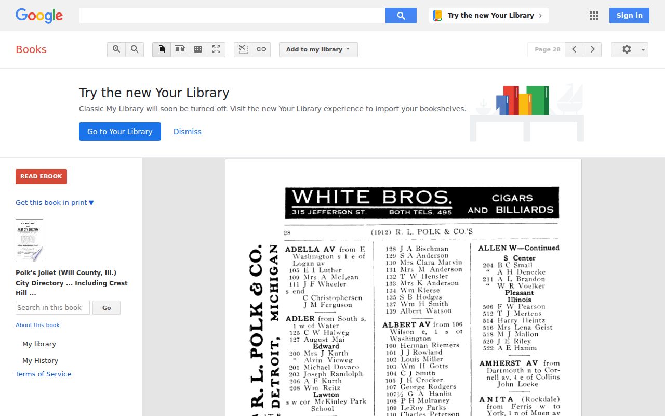
Task: Select the clip scissors tool
Action: 243,49
